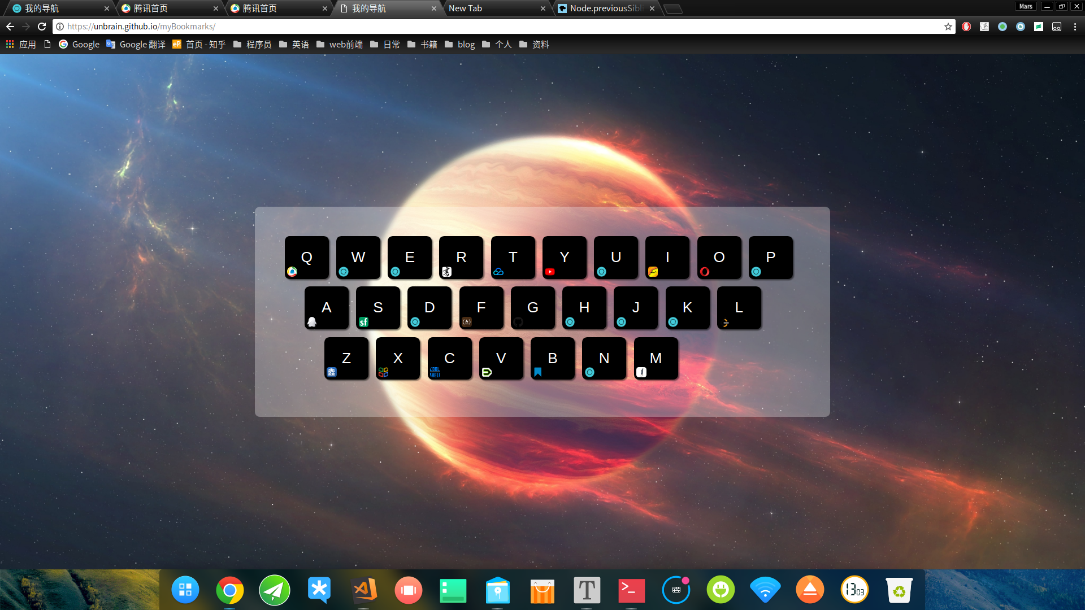Click the A key QQ penguin tile

point(327,308)
